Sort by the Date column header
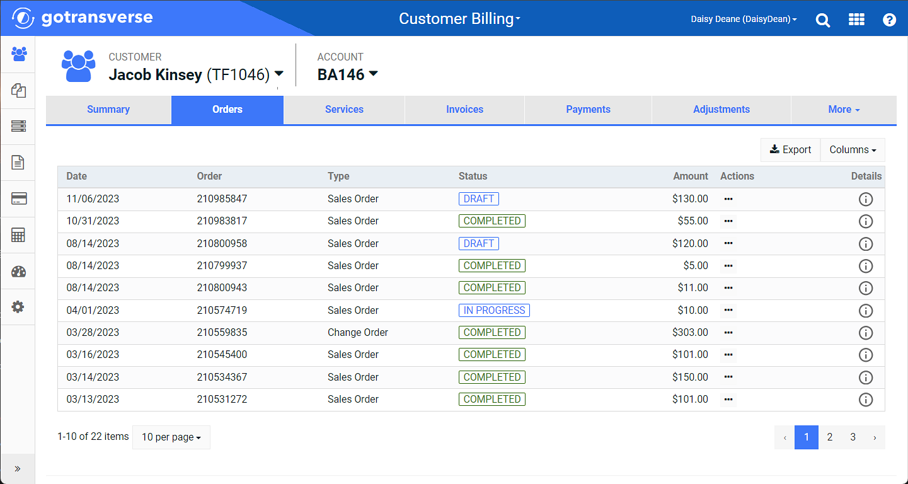 click(x=77, y=176)
